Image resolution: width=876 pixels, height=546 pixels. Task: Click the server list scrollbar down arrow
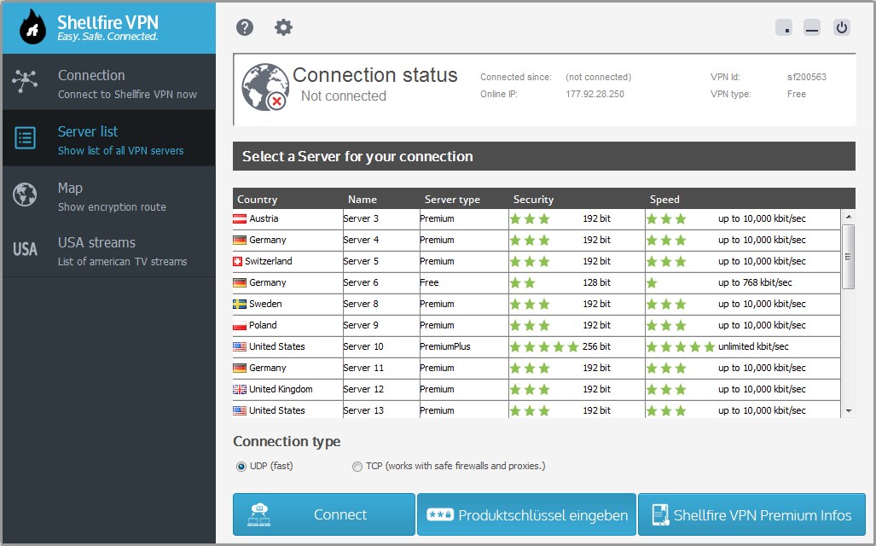pyautogui.click(x=848, y=411)
